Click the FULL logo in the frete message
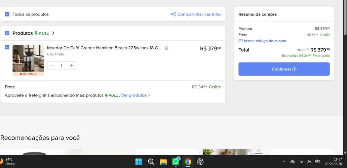The width and height of the screenshot is (347, 168). pyautogui.click(x=112, y=95)
